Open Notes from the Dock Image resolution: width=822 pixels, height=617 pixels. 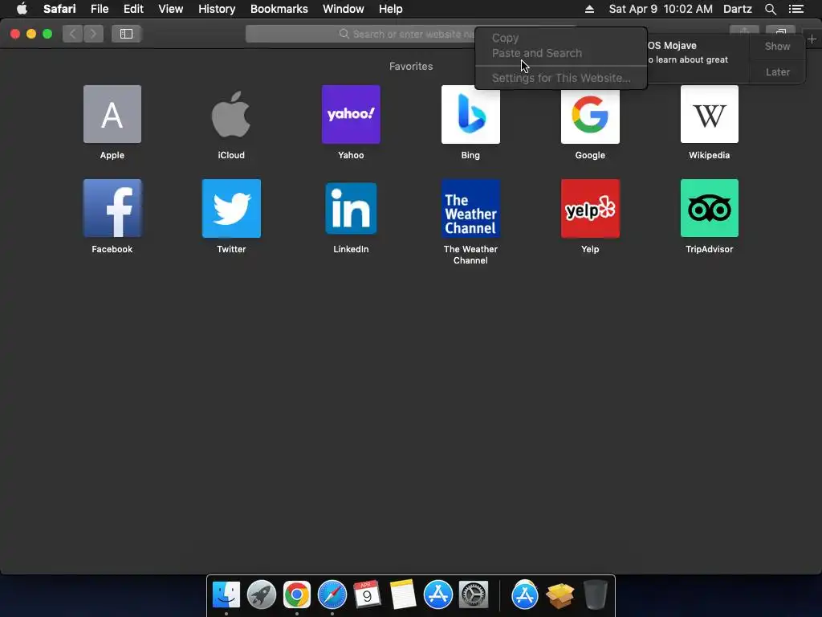(403, 595)
